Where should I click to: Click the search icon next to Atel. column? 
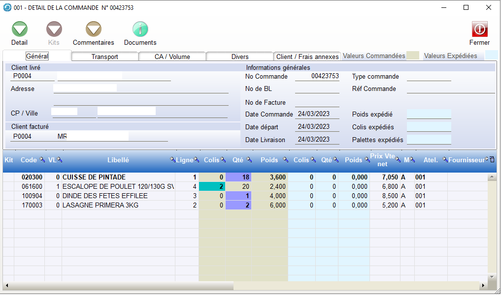(x=445, y=160)
